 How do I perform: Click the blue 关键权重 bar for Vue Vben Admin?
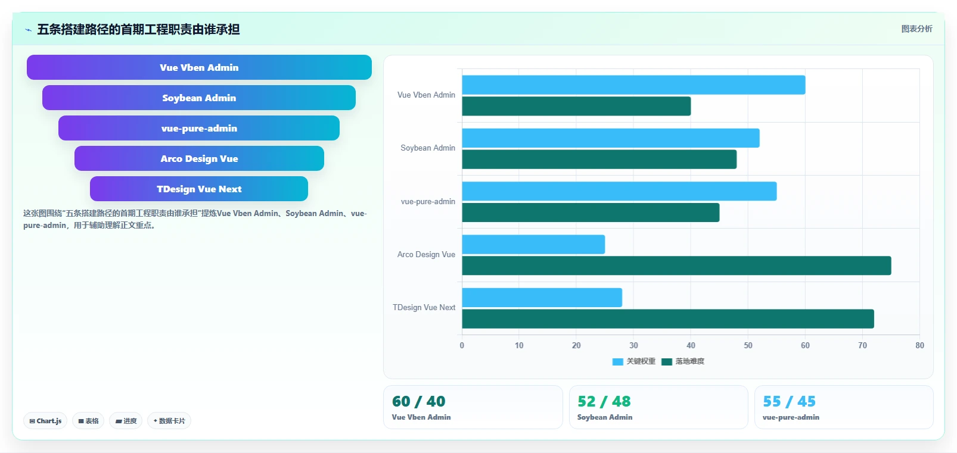coord(633,85)
